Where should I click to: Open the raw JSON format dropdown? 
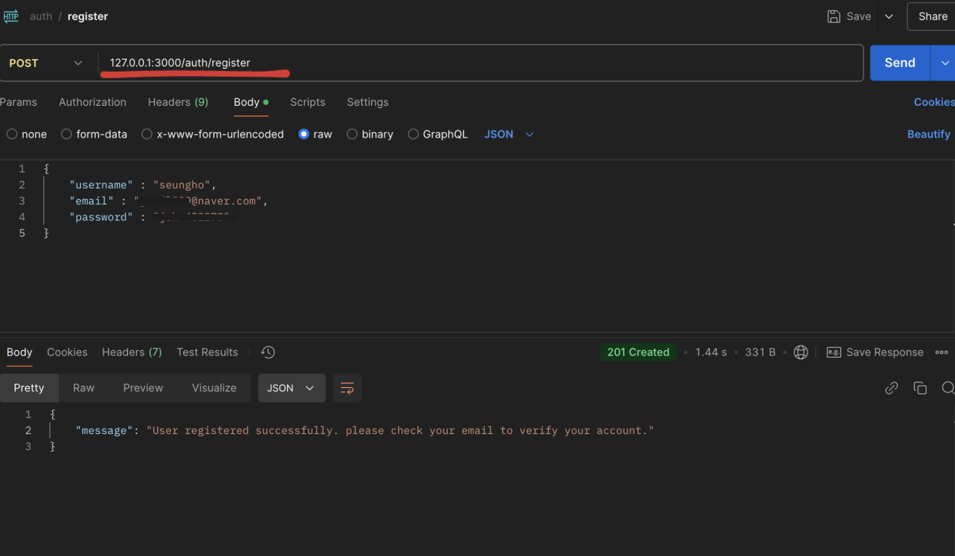point(509,134)
